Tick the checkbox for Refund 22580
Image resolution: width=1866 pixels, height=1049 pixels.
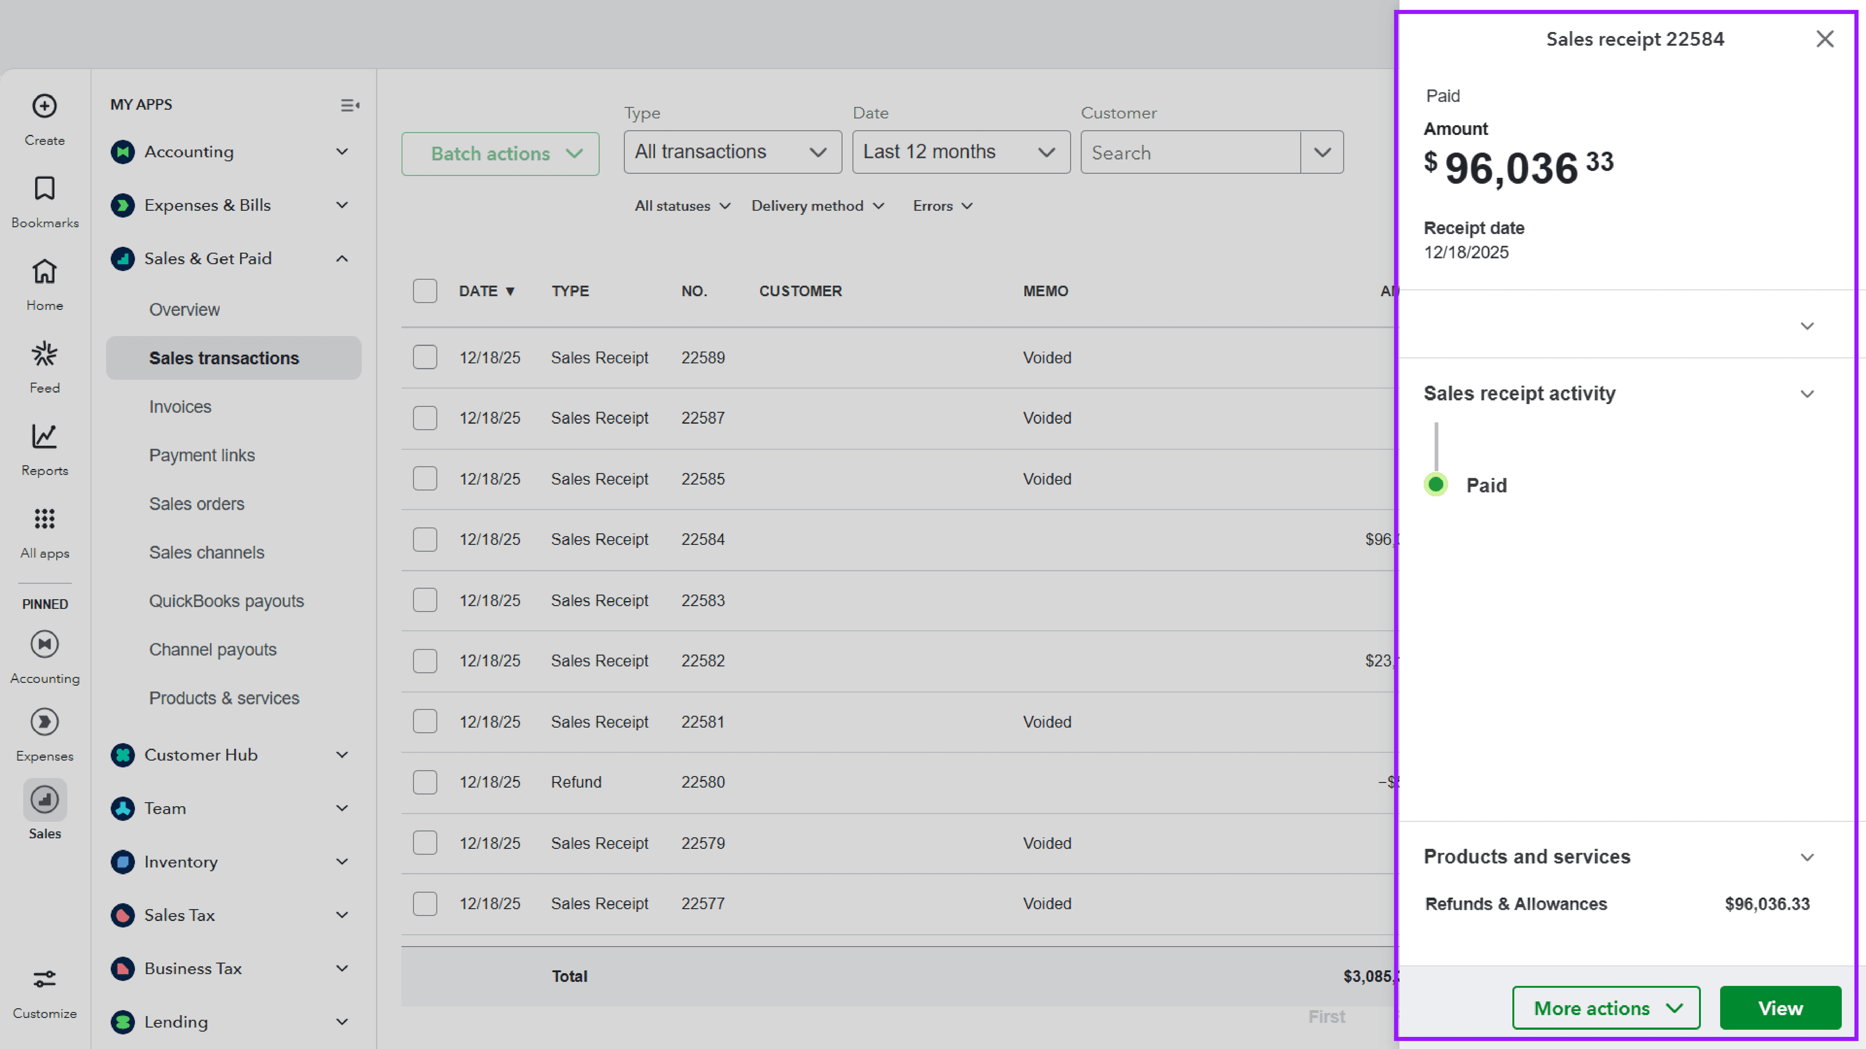pyautogui.click(x=425, y=782)
